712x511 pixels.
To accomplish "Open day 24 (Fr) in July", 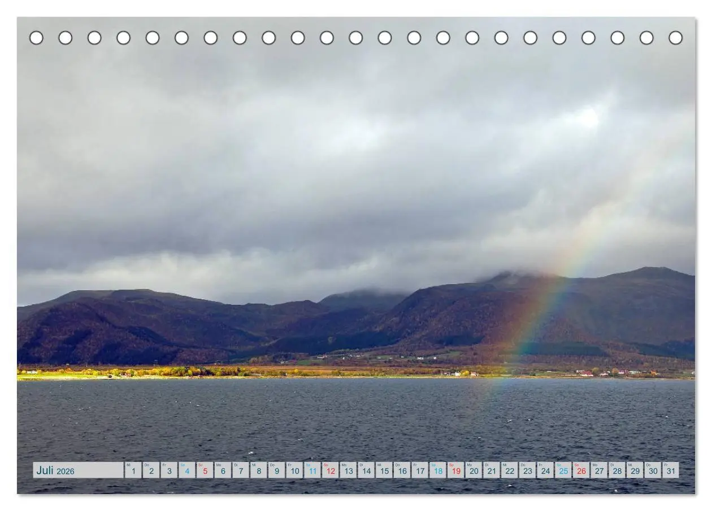I will pos(546,470).
